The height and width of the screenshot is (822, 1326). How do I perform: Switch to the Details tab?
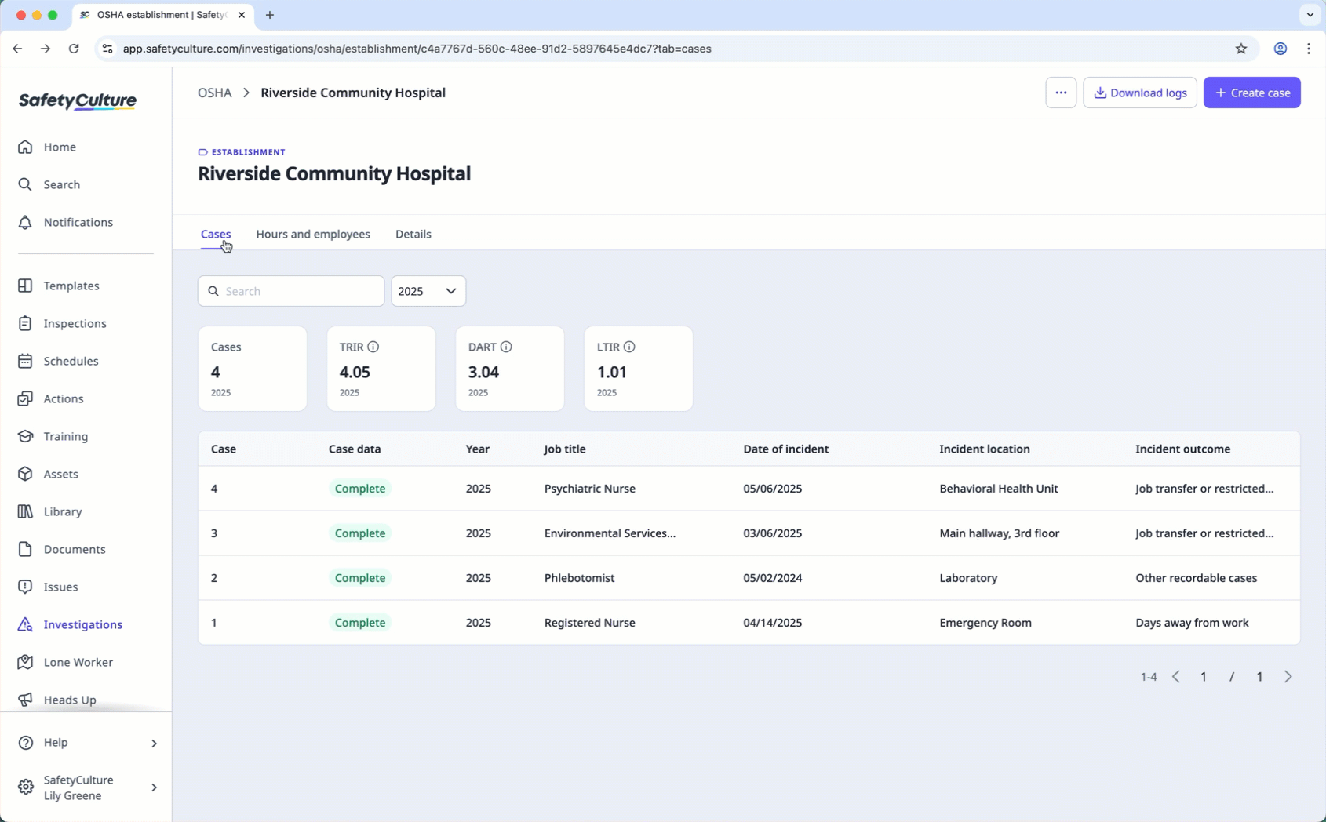coord(413,234)
